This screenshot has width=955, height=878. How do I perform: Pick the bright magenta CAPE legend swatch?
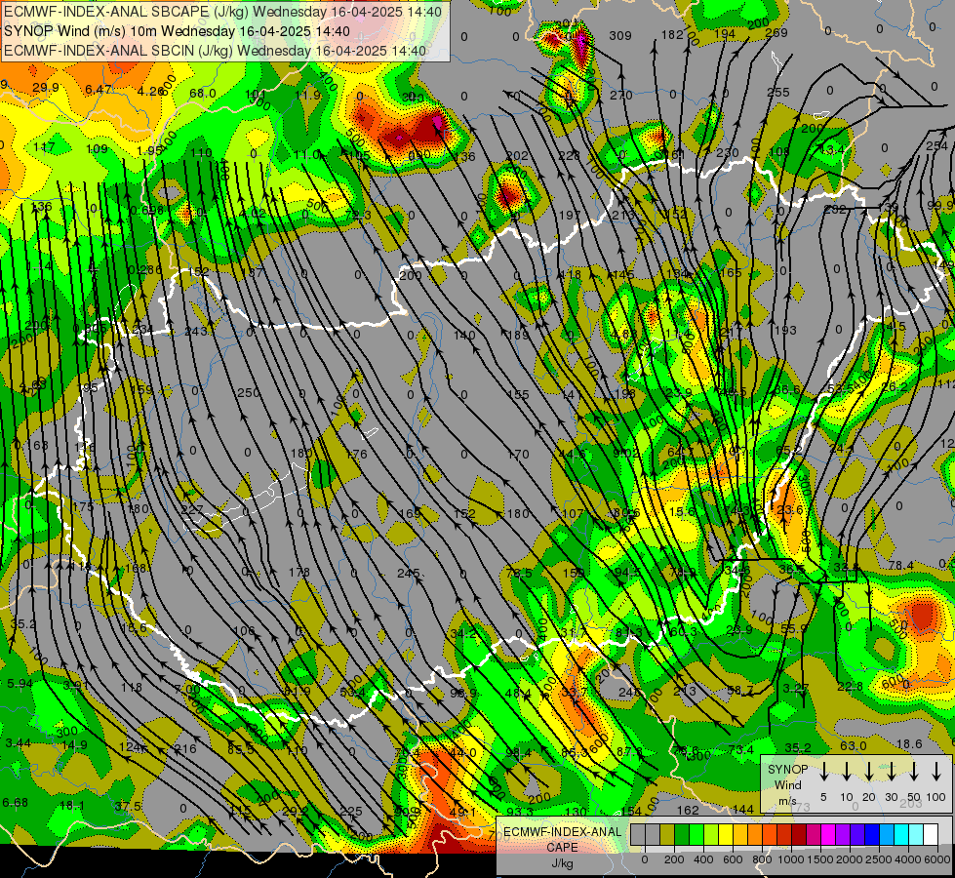(x=828, y=834)
